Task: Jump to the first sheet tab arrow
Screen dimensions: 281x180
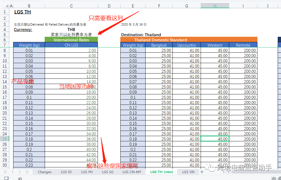Action: click(6, 172)
